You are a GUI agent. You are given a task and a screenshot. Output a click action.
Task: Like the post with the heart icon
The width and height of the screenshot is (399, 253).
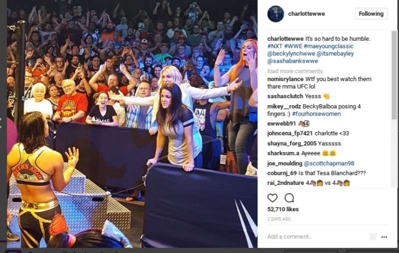coord(272,198)
